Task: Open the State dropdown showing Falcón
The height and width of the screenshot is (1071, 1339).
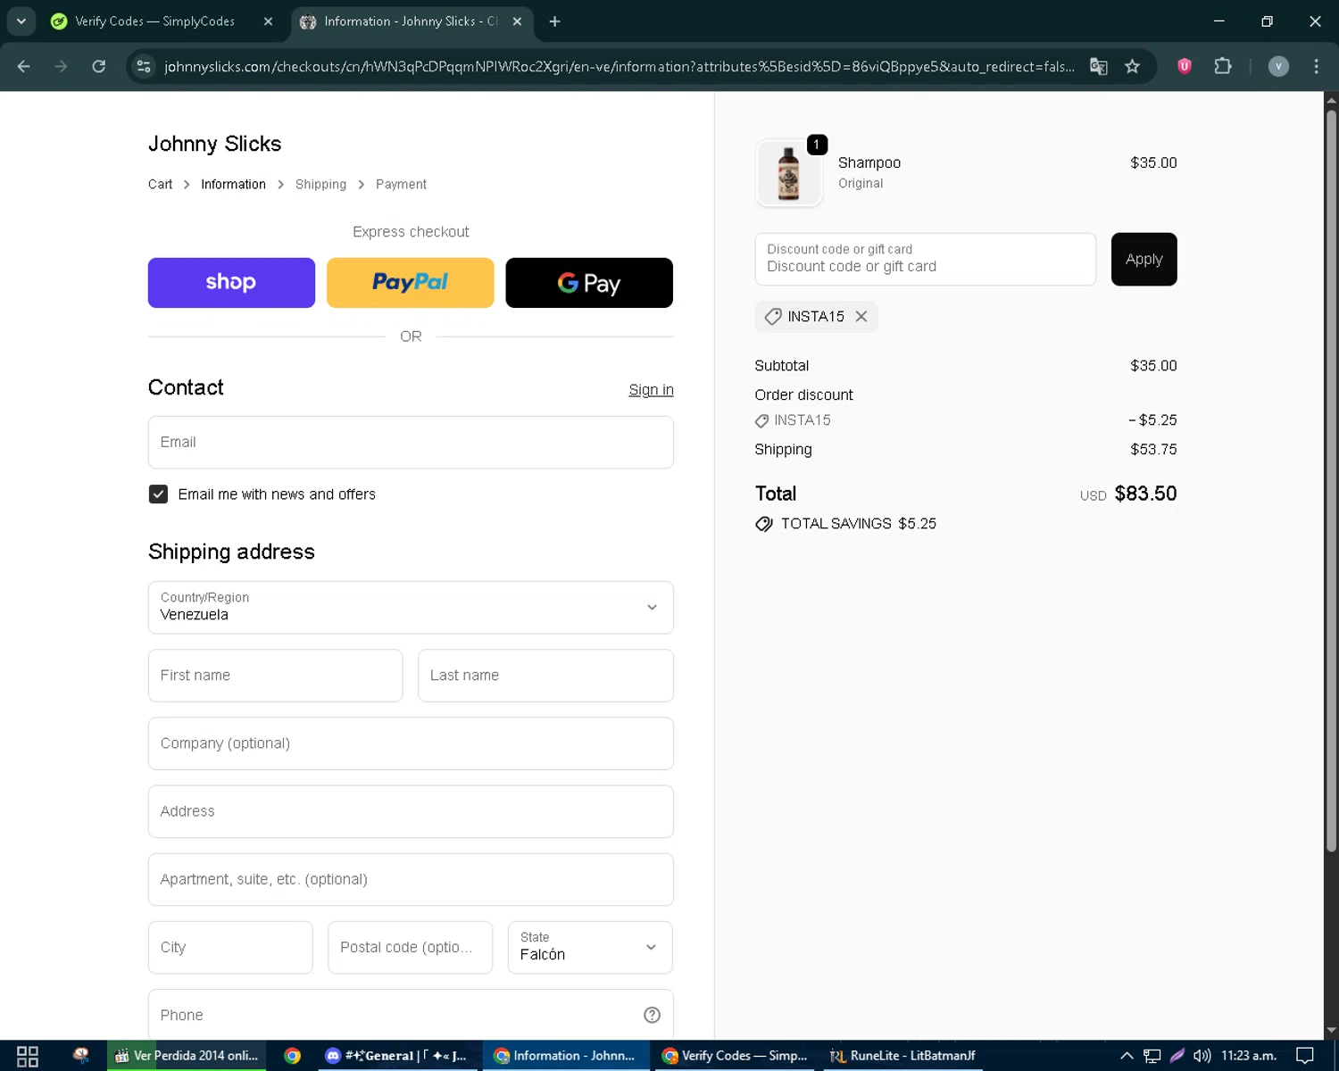Action: (590, 947)
